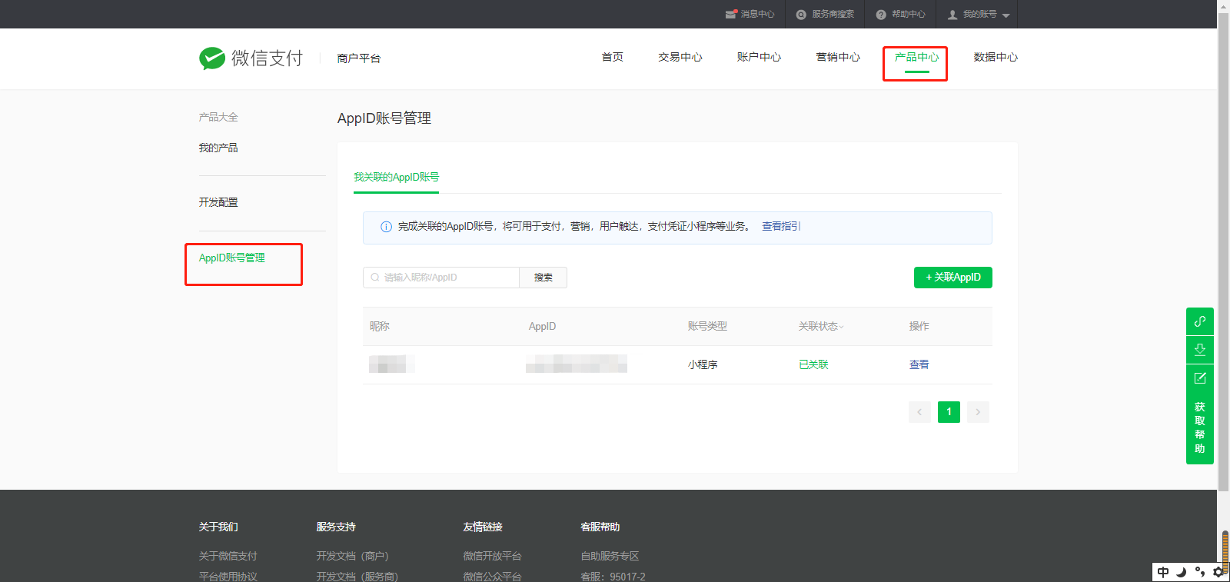Go to the previous page arrow
Image resolution: width=1230 pixels, height=582 pixels.
(x=919, y=412)
